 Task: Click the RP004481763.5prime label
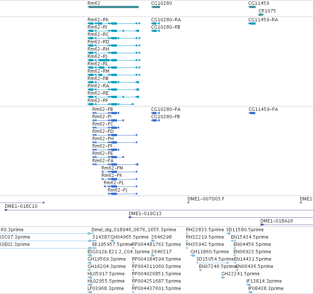[x=157, y=244]
